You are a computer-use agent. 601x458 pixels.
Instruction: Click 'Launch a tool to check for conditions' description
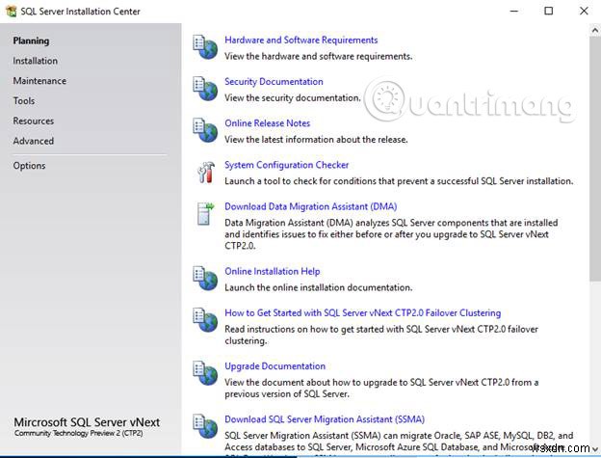click(x=399, y=181)
